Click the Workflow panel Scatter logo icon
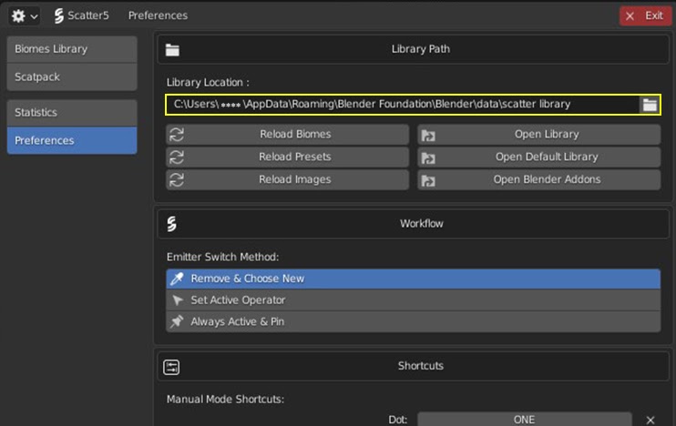Screen dimensions: 676x426 (171, 224)
